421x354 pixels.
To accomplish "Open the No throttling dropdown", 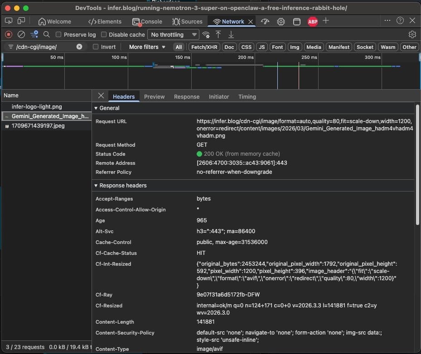I will pyautogui.click(x=174, y=34).
